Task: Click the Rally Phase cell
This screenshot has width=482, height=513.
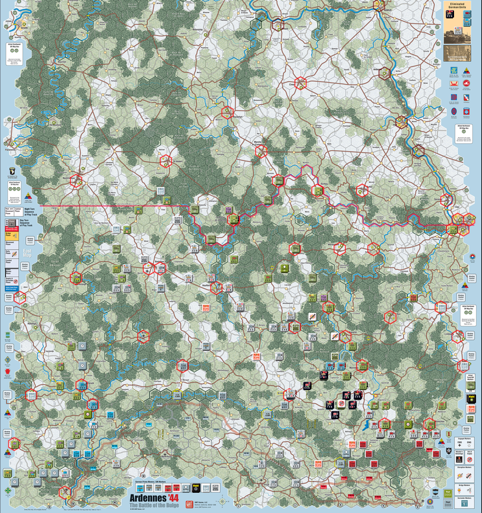Action: [x=12, y=254]
